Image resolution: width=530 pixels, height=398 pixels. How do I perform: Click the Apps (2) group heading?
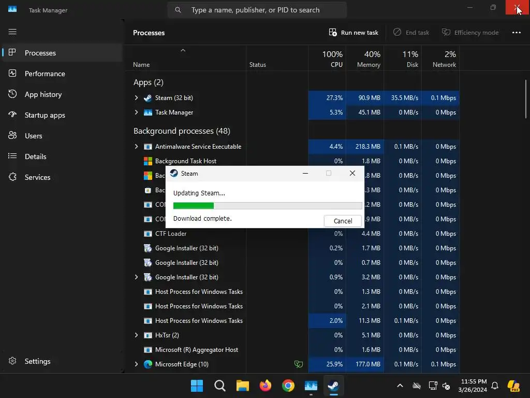[x=149, y=82]
